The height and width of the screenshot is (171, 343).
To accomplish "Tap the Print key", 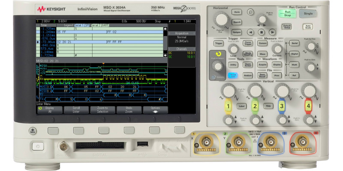I will (277, 76).
